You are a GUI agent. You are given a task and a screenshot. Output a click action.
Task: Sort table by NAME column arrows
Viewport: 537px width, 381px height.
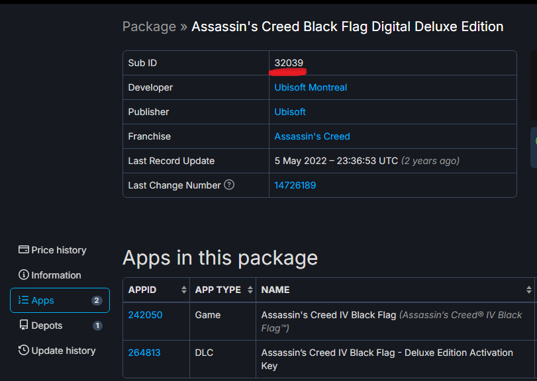click(529, 290)
